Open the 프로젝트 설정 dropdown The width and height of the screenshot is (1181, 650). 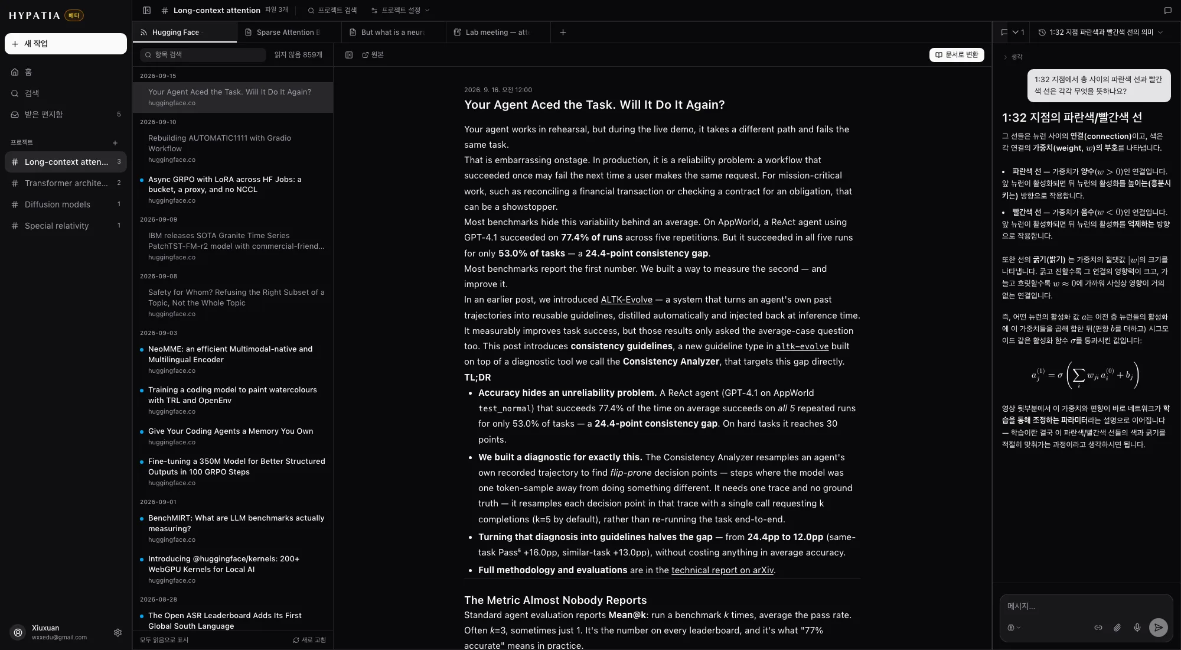pos(400,10)
